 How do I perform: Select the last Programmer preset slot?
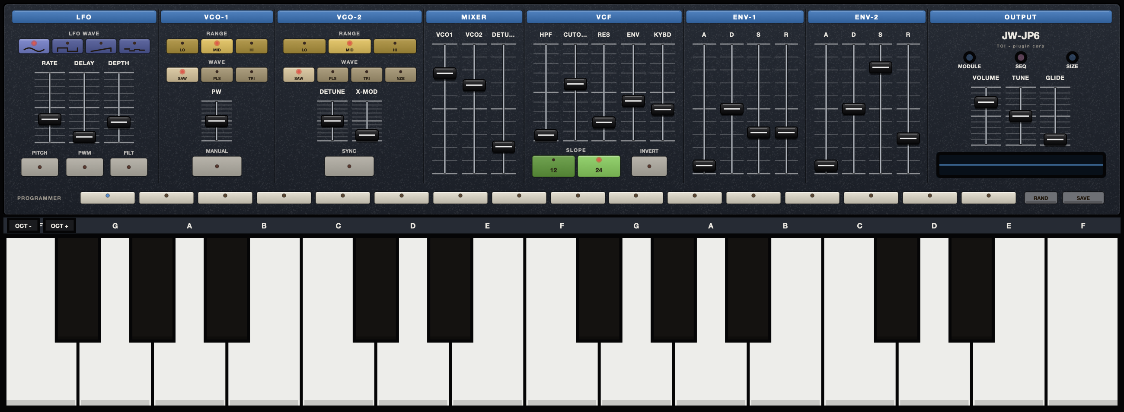[x=989, y=197]
